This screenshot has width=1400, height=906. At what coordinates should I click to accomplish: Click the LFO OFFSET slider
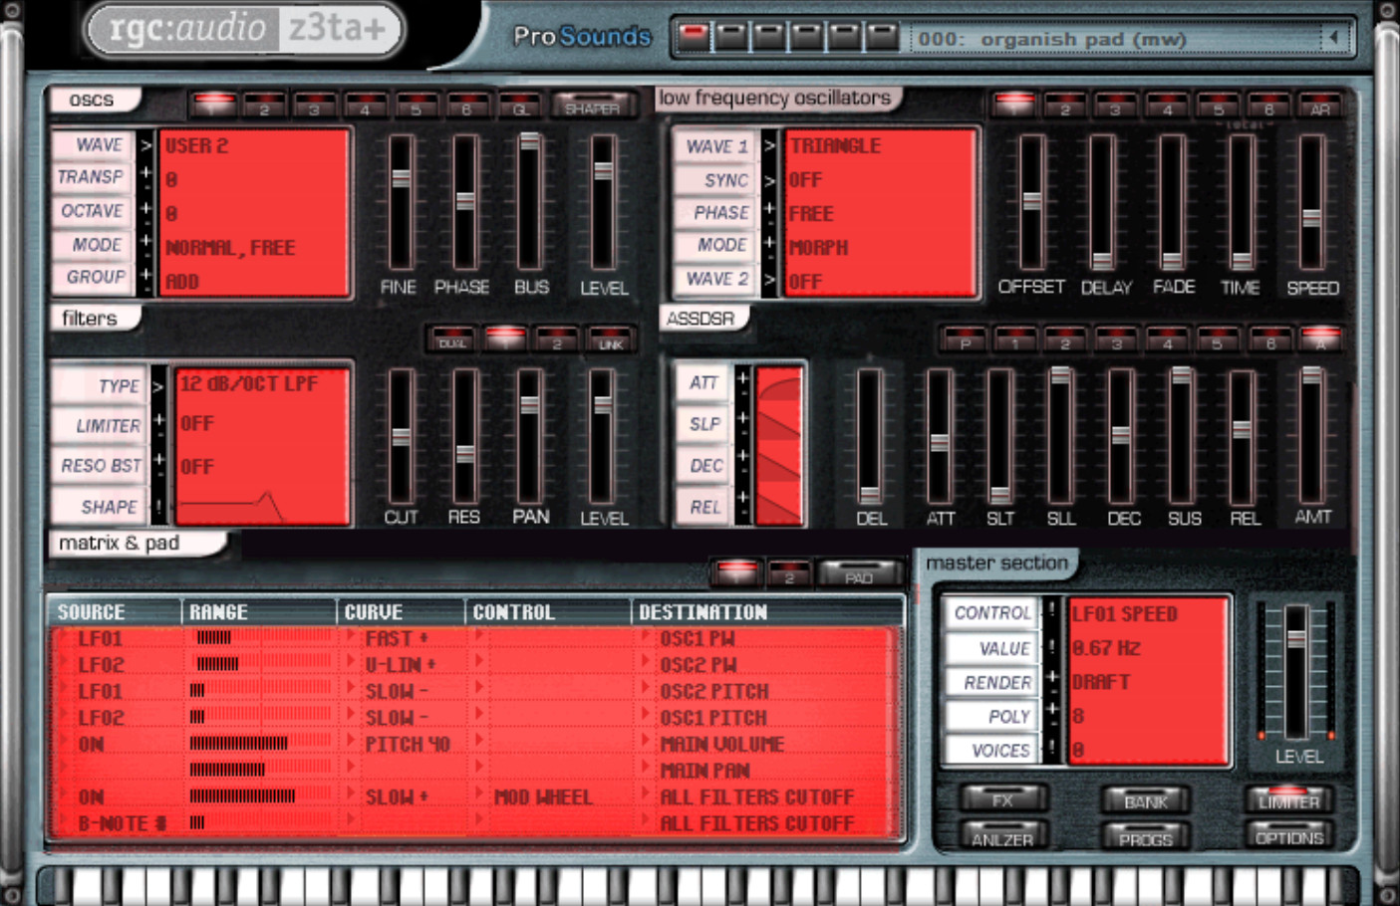[1032, 202]
